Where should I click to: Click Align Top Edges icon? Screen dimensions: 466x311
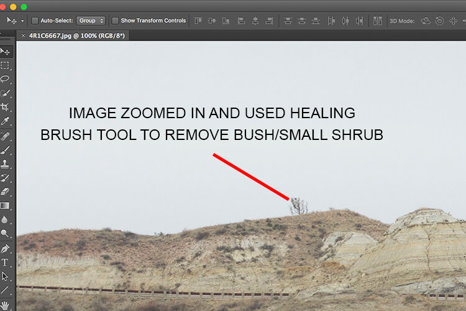tap(198, 21)
